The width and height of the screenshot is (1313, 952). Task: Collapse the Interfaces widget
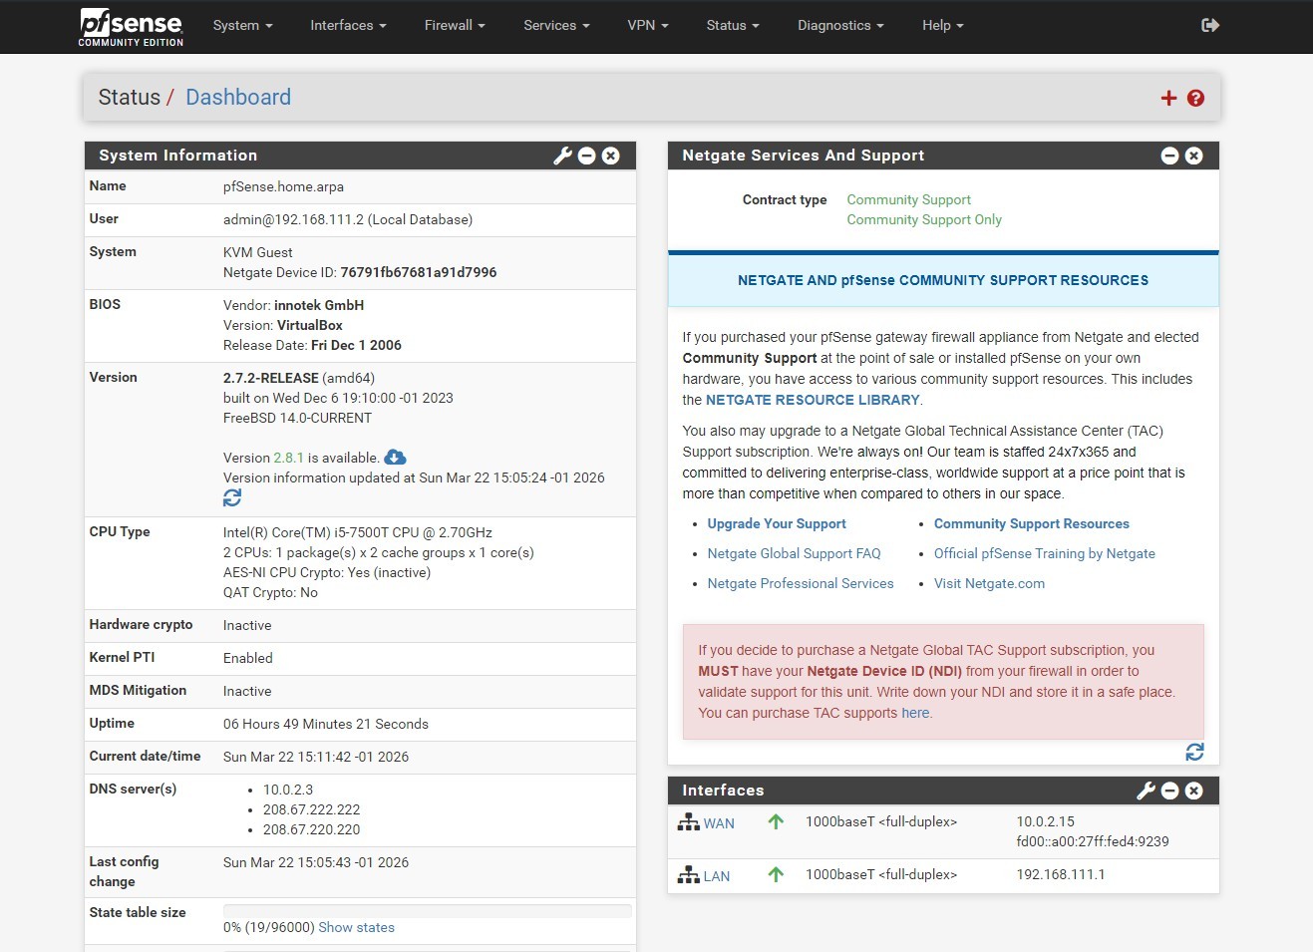(1168, 791)
